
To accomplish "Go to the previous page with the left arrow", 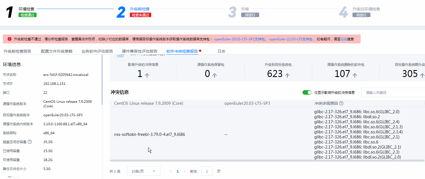I will 171,171.
